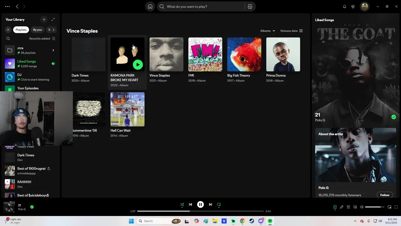The height and width of the screenshot is (226, 401).
Task: Toggle shuffle mode
Action: click(x=182, y=205)
